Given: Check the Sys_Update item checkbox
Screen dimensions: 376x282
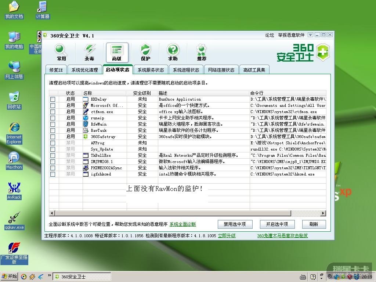Looking at the screenshot, I should point(53,149).
